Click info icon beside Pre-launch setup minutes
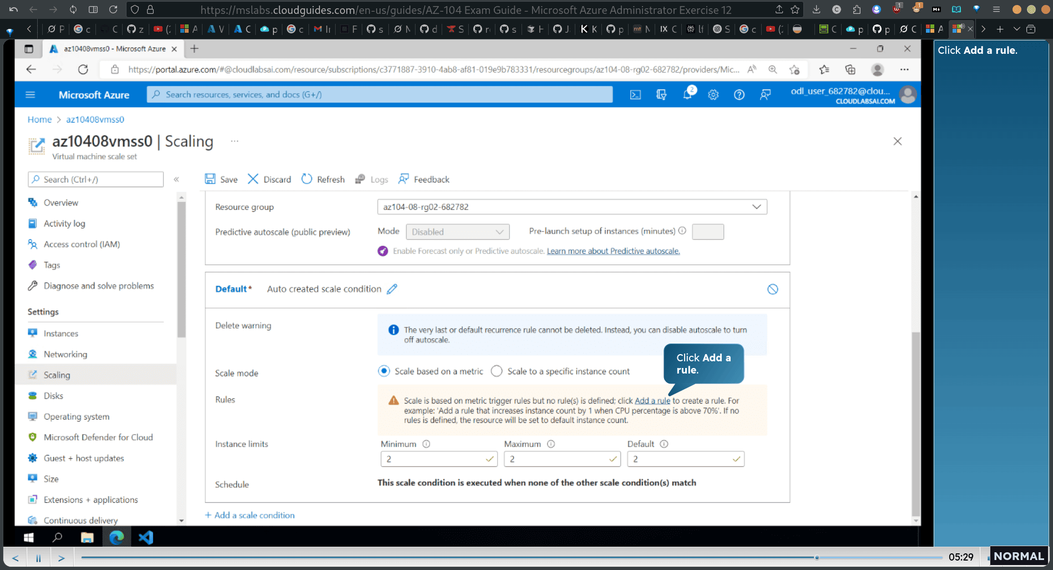This screenshot has width=1053, height=570. pos(682,231)
